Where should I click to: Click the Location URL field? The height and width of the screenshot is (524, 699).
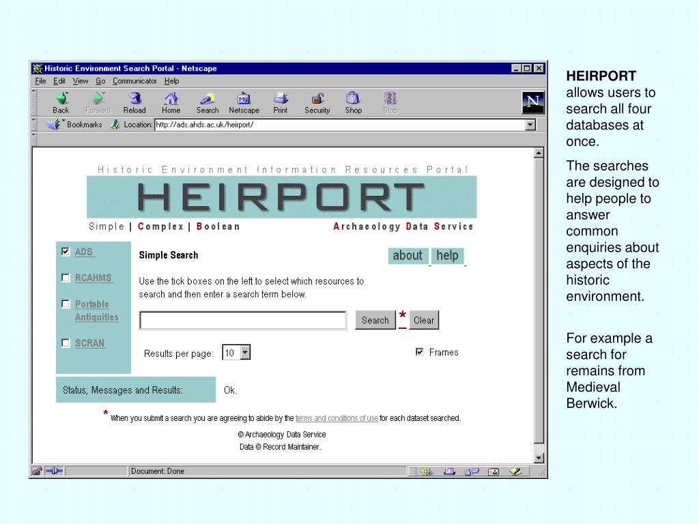point(340,125)
